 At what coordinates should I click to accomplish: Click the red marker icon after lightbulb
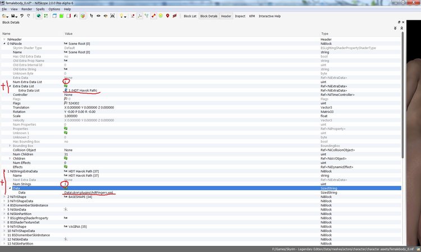[x=132, y=16]
